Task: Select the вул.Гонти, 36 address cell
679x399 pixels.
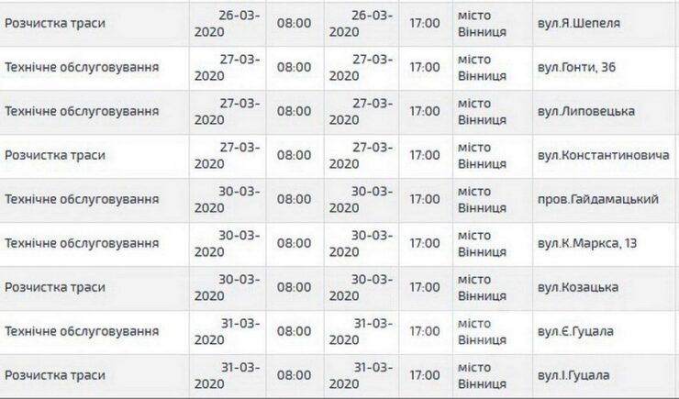Action: 589,67
